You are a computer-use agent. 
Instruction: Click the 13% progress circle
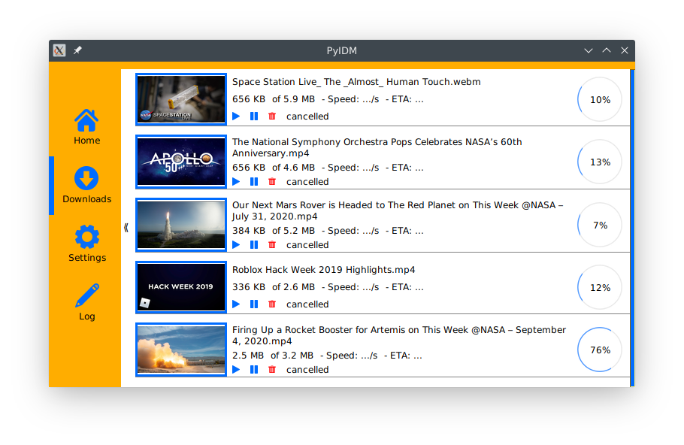600,162
